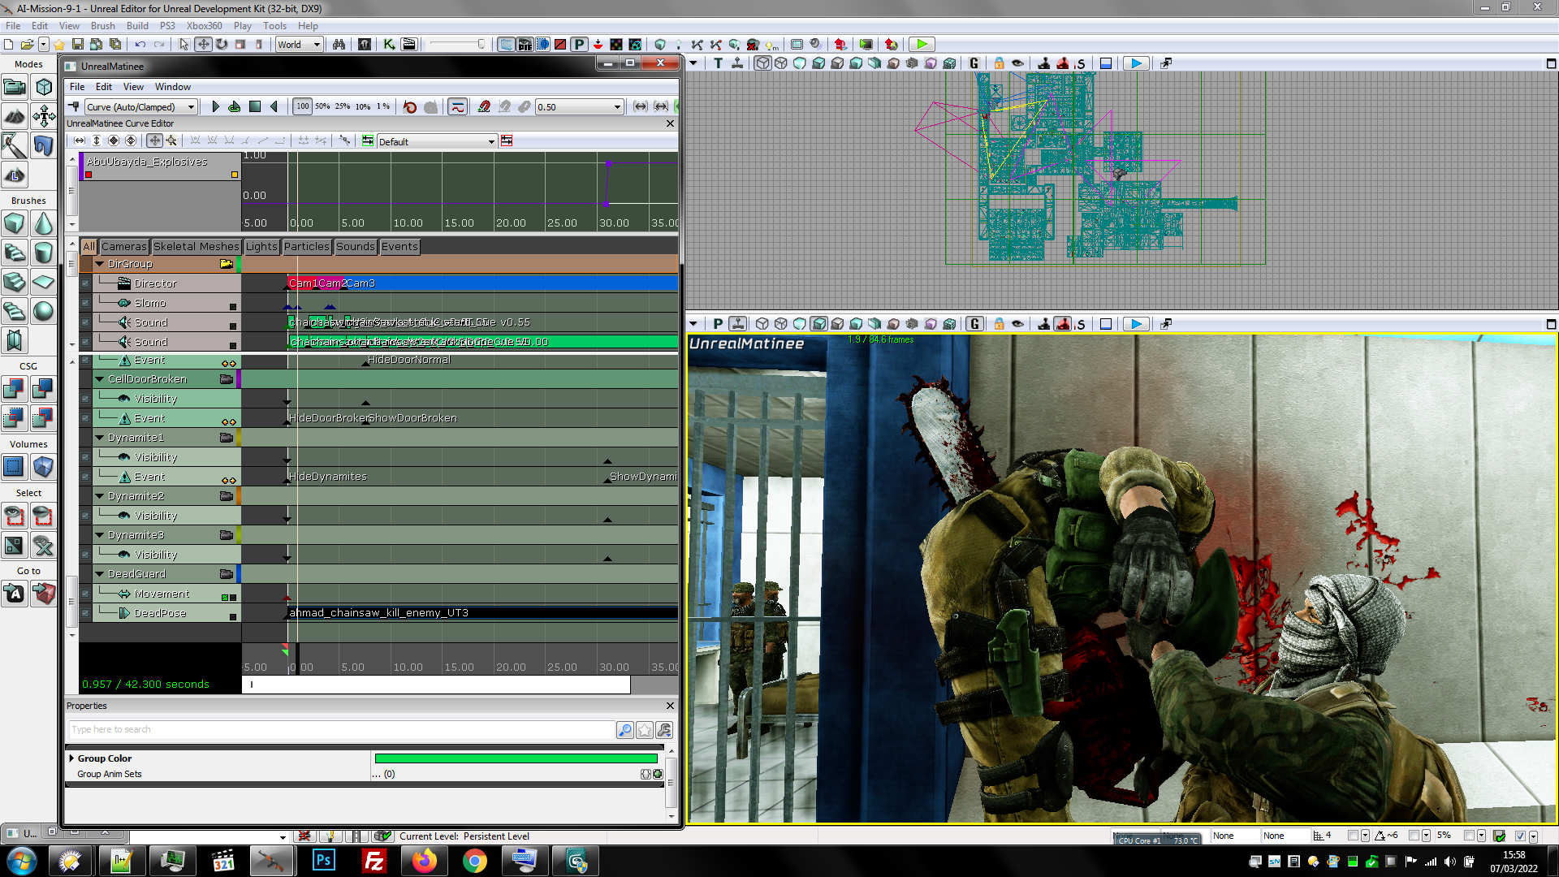Play looping Matinee section
The height and width of the screenshot is (877, 1559).
(x=234, y=106)
